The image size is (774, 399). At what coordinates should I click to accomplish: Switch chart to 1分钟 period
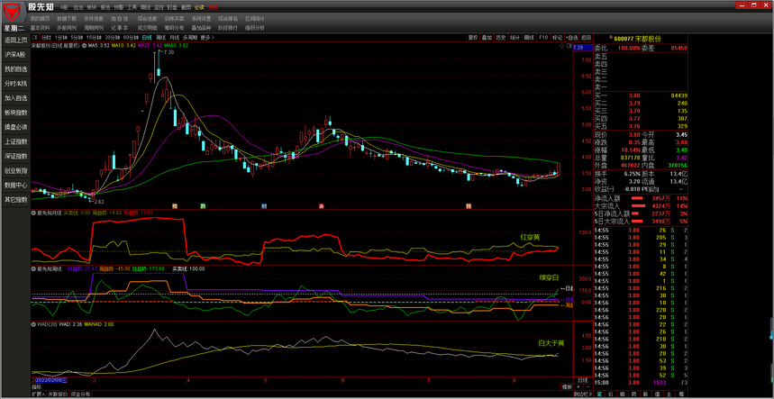tap(60, 38)
